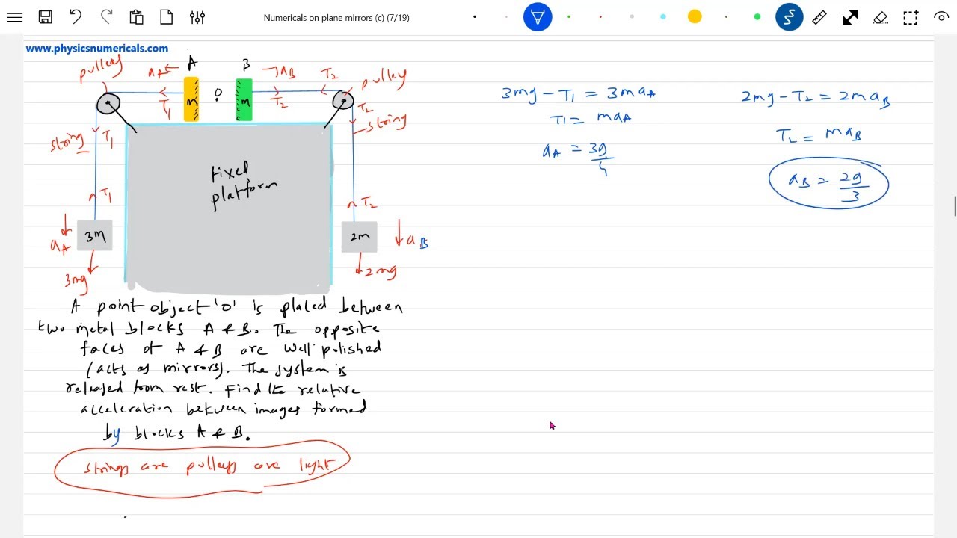Toggle the eye view icon
The width and height of the screenshot is (957, 538).
[x=941, y=17]
